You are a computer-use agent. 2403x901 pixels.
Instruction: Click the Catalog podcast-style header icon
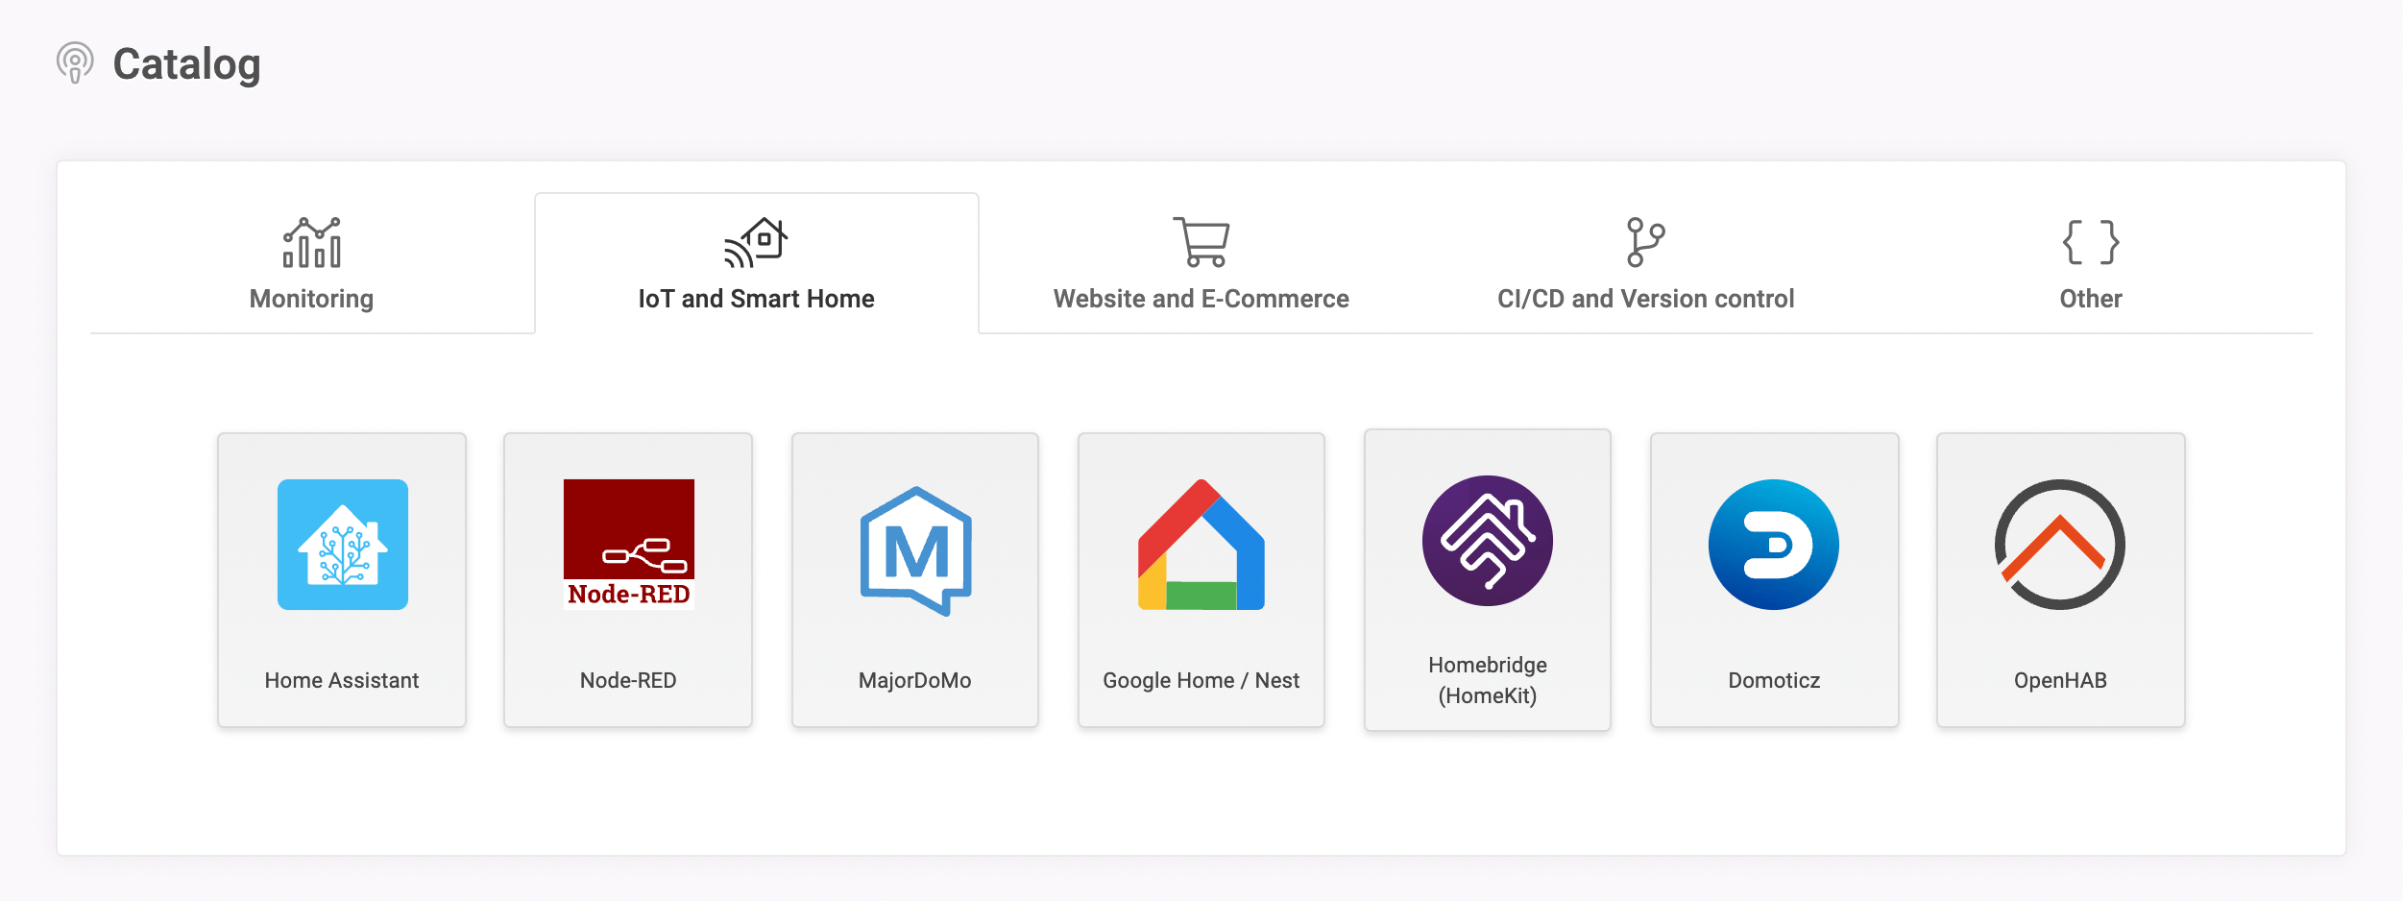click(x=75, y=63)
